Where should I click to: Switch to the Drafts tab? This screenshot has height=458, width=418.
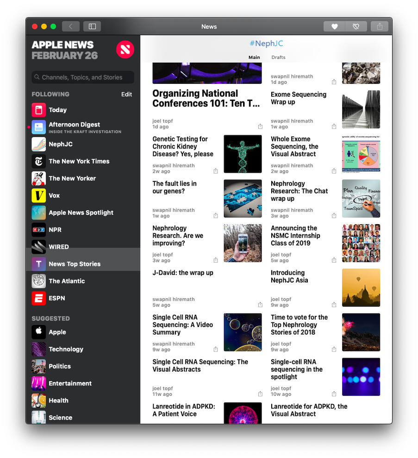pos(278,57)
